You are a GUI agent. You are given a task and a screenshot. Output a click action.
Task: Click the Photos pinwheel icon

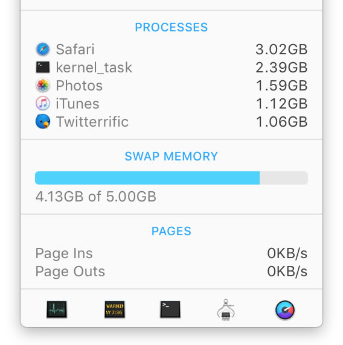(x=43, y=85)
